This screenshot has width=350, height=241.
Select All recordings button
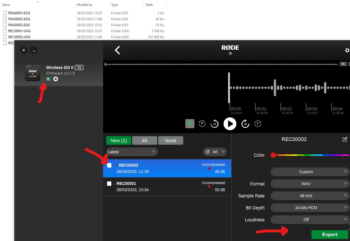tap(145, 140)
